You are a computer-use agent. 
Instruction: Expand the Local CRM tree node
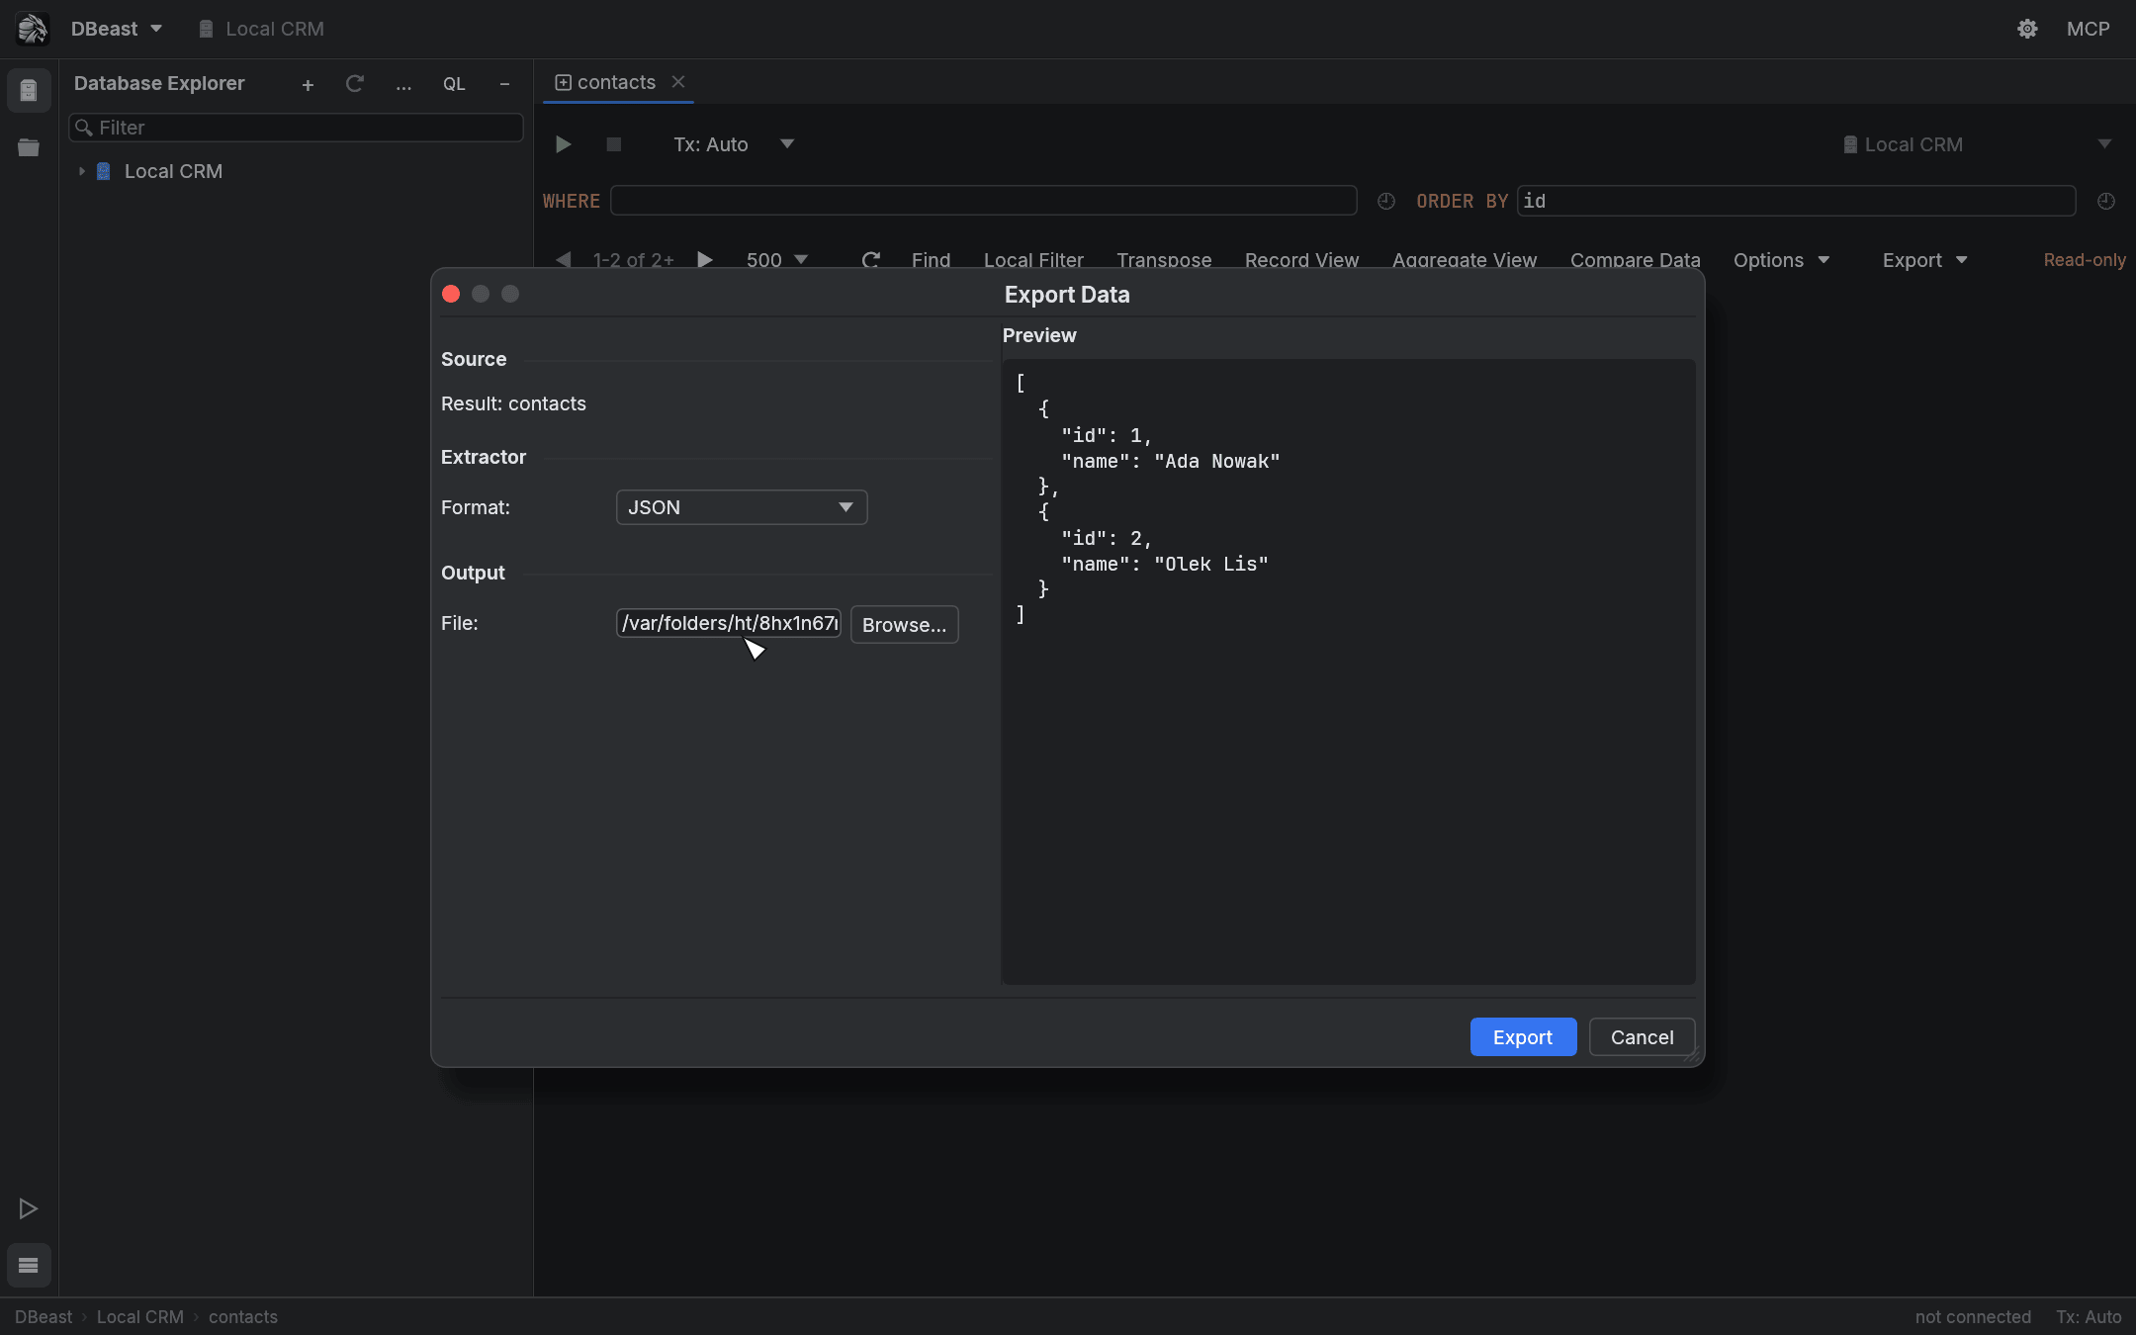click(x=82, y=171)
